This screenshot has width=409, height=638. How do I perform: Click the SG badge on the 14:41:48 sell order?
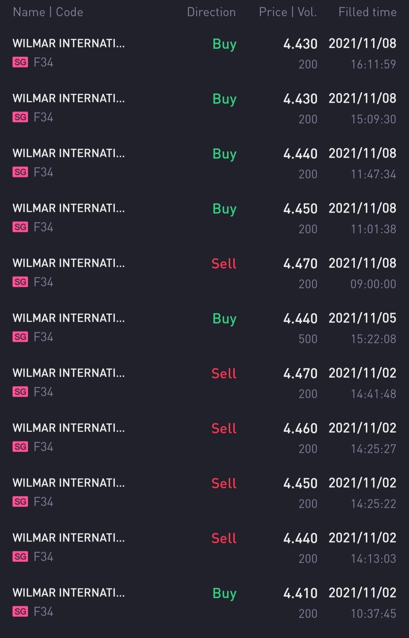point(20,392)
